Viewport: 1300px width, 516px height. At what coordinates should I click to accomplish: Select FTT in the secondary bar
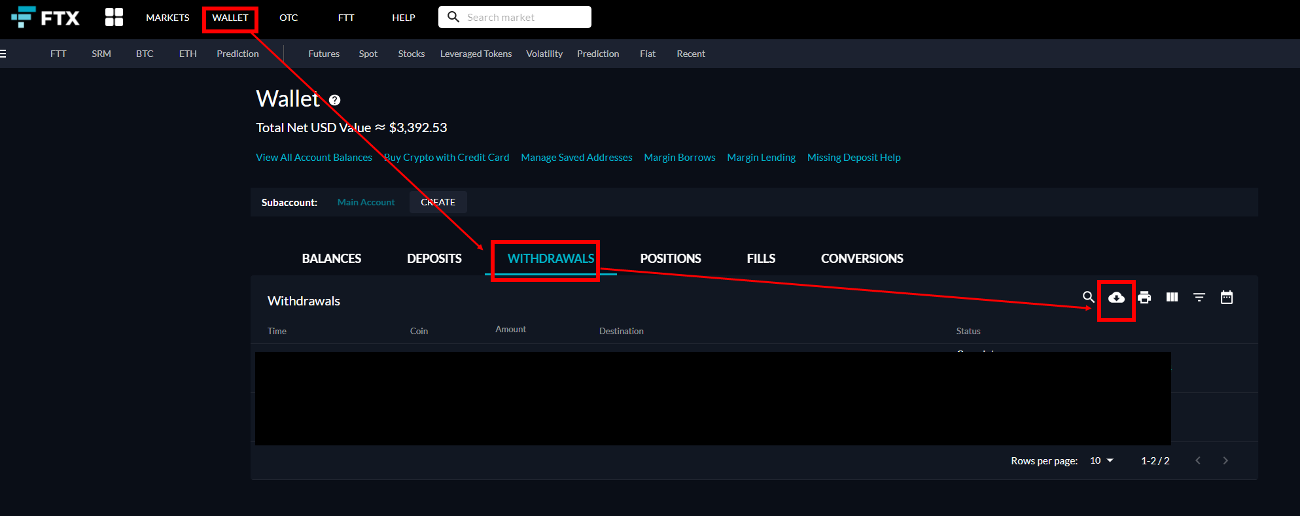(x=58, y=54)
